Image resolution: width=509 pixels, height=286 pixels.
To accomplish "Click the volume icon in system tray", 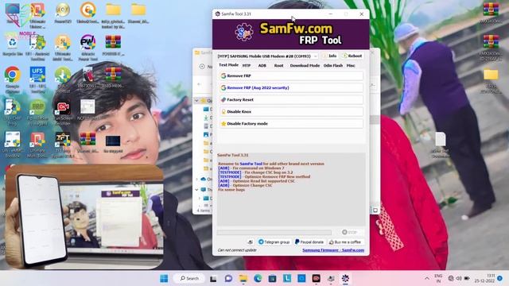I will (459, 278).
